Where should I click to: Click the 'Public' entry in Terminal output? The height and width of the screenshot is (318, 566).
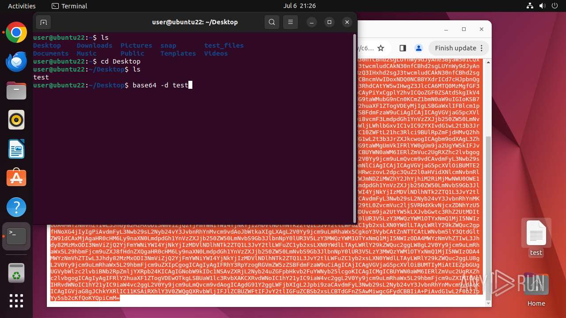pos(132,53)
